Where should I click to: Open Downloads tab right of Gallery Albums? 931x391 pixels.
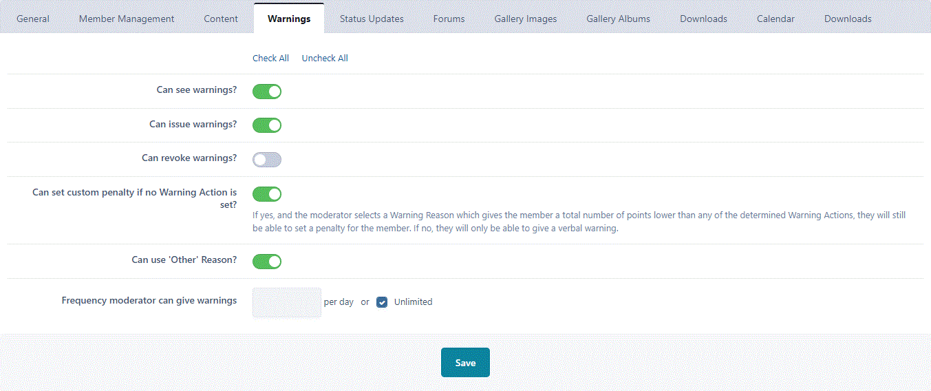703,19
